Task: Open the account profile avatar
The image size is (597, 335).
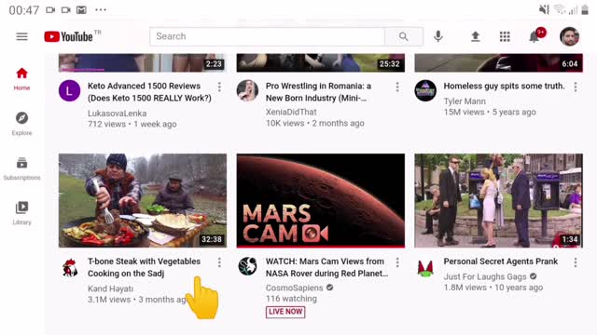Action: (570, 36)
